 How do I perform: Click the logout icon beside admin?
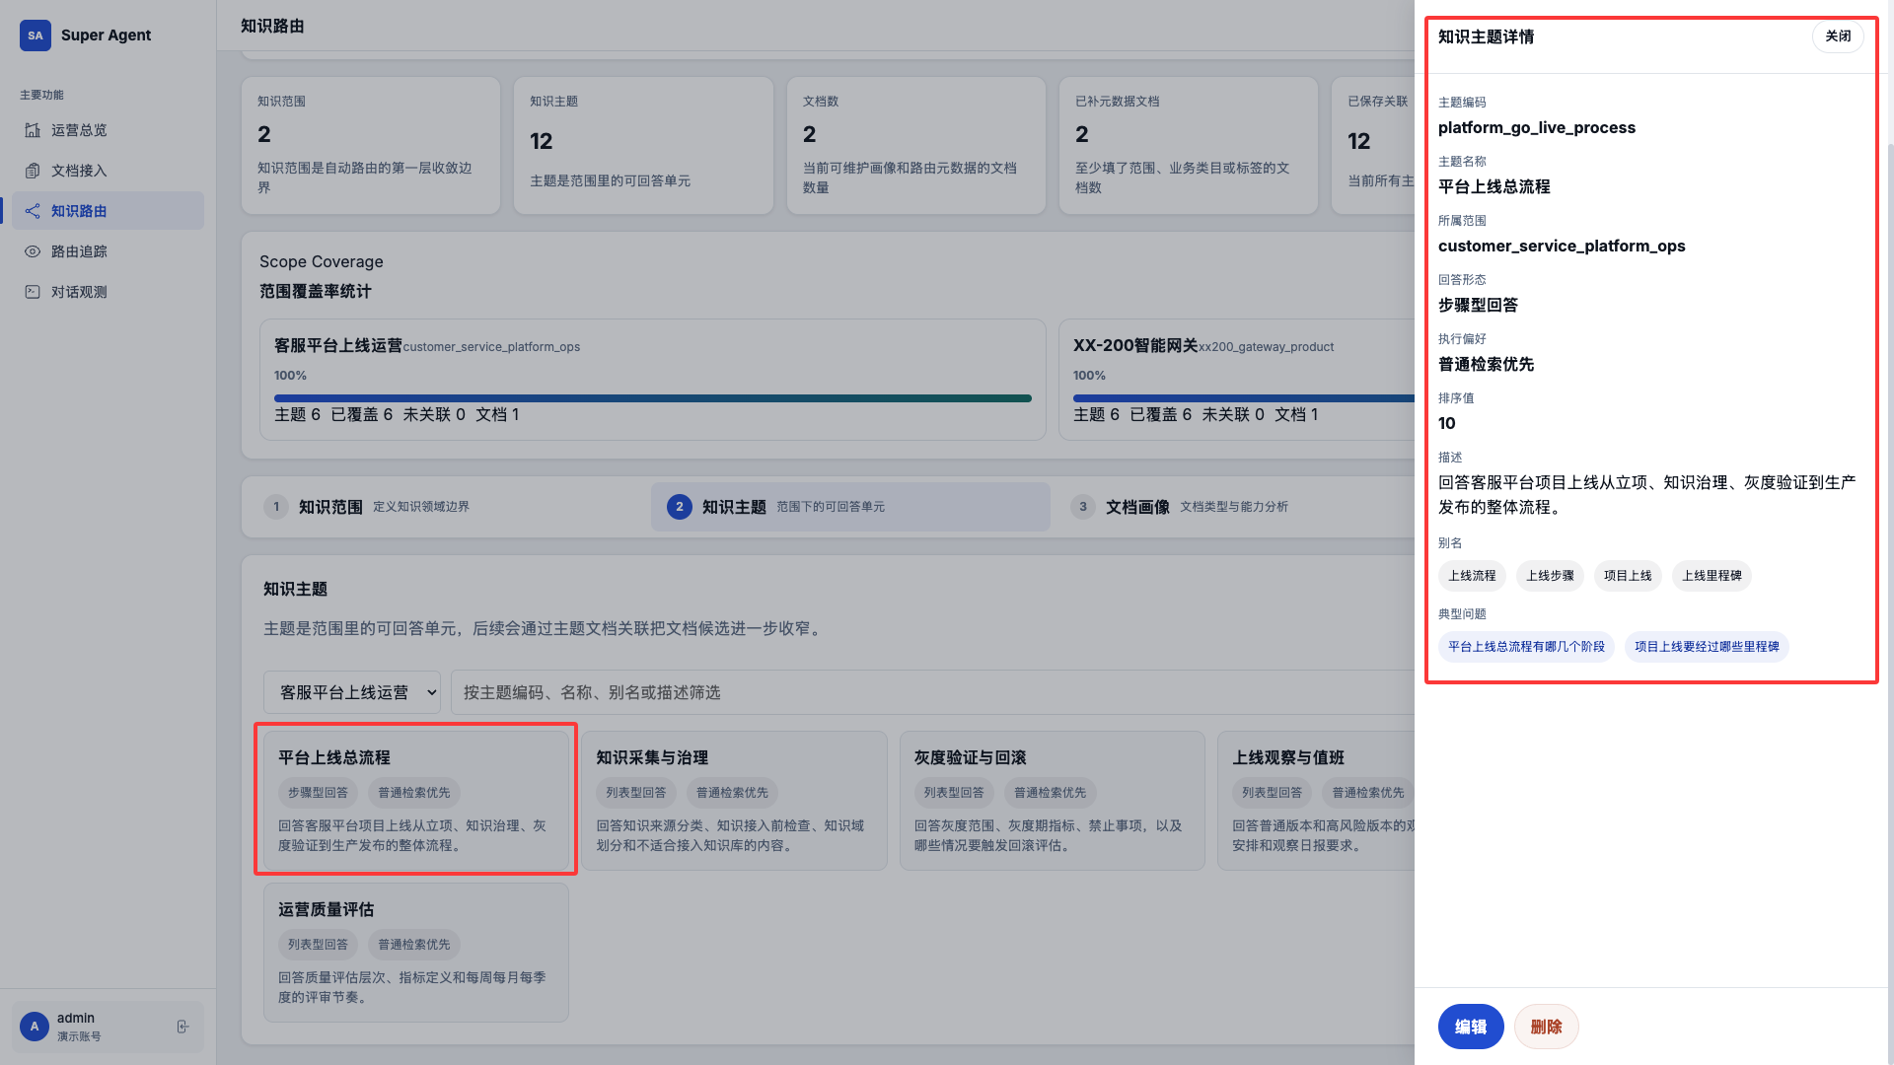pos(182,1027)
